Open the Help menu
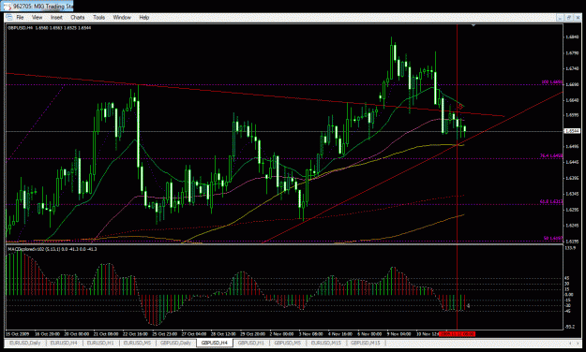This screenshot has height=352, width=586. click(143, 17)
